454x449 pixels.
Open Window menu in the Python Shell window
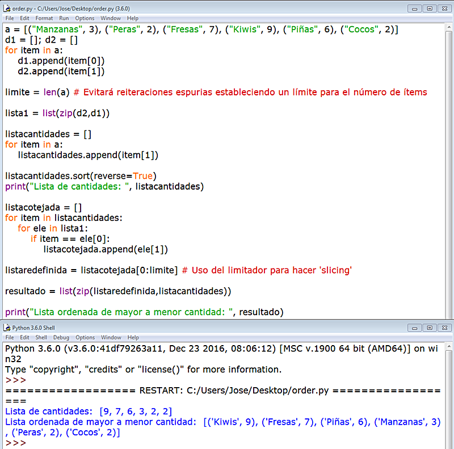tap(111, 338)
